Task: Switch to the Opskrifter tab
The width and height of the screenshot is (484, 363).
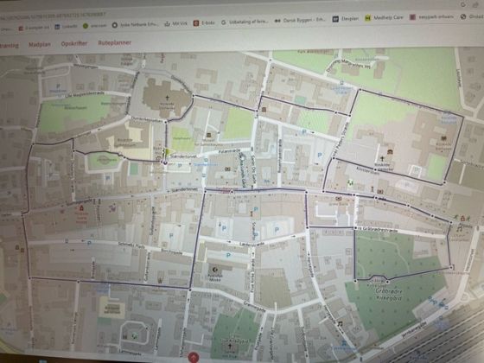Action: (x=74, y=43)
